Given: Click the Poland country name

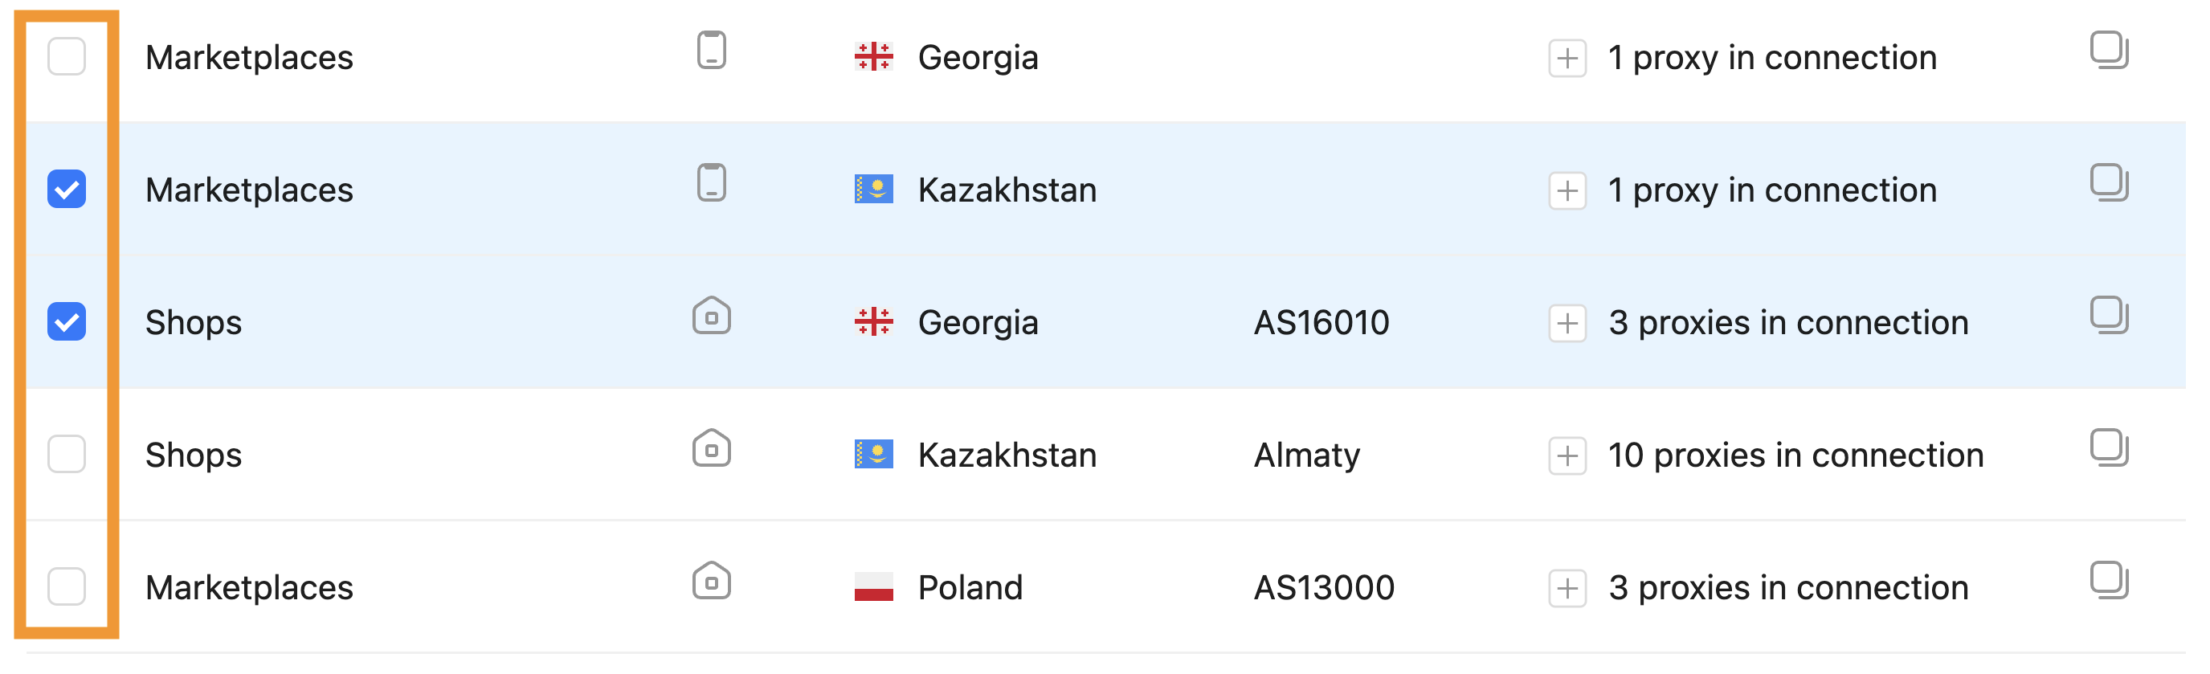Looking at the screenshot, I should click(x=970, y=587).
